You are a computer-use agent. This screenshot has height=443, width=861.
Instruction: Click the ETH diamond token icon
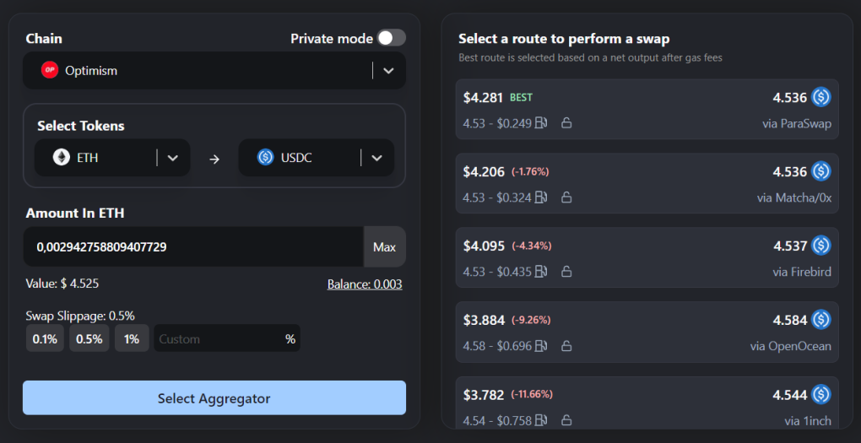(62, 158)
